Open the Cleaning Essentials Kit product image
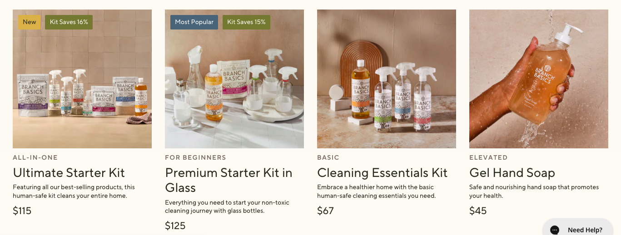621x235 pixels. [x=387, y=79]
